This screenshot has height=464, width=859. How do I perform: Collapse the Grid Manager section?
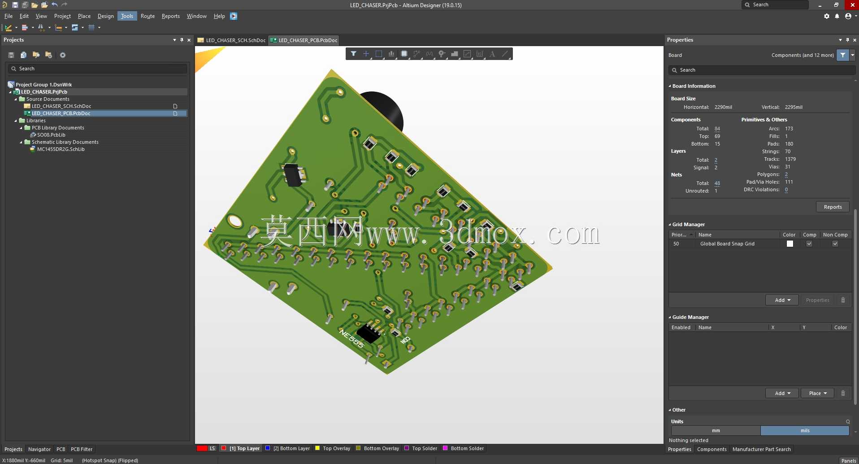point(670,224)
